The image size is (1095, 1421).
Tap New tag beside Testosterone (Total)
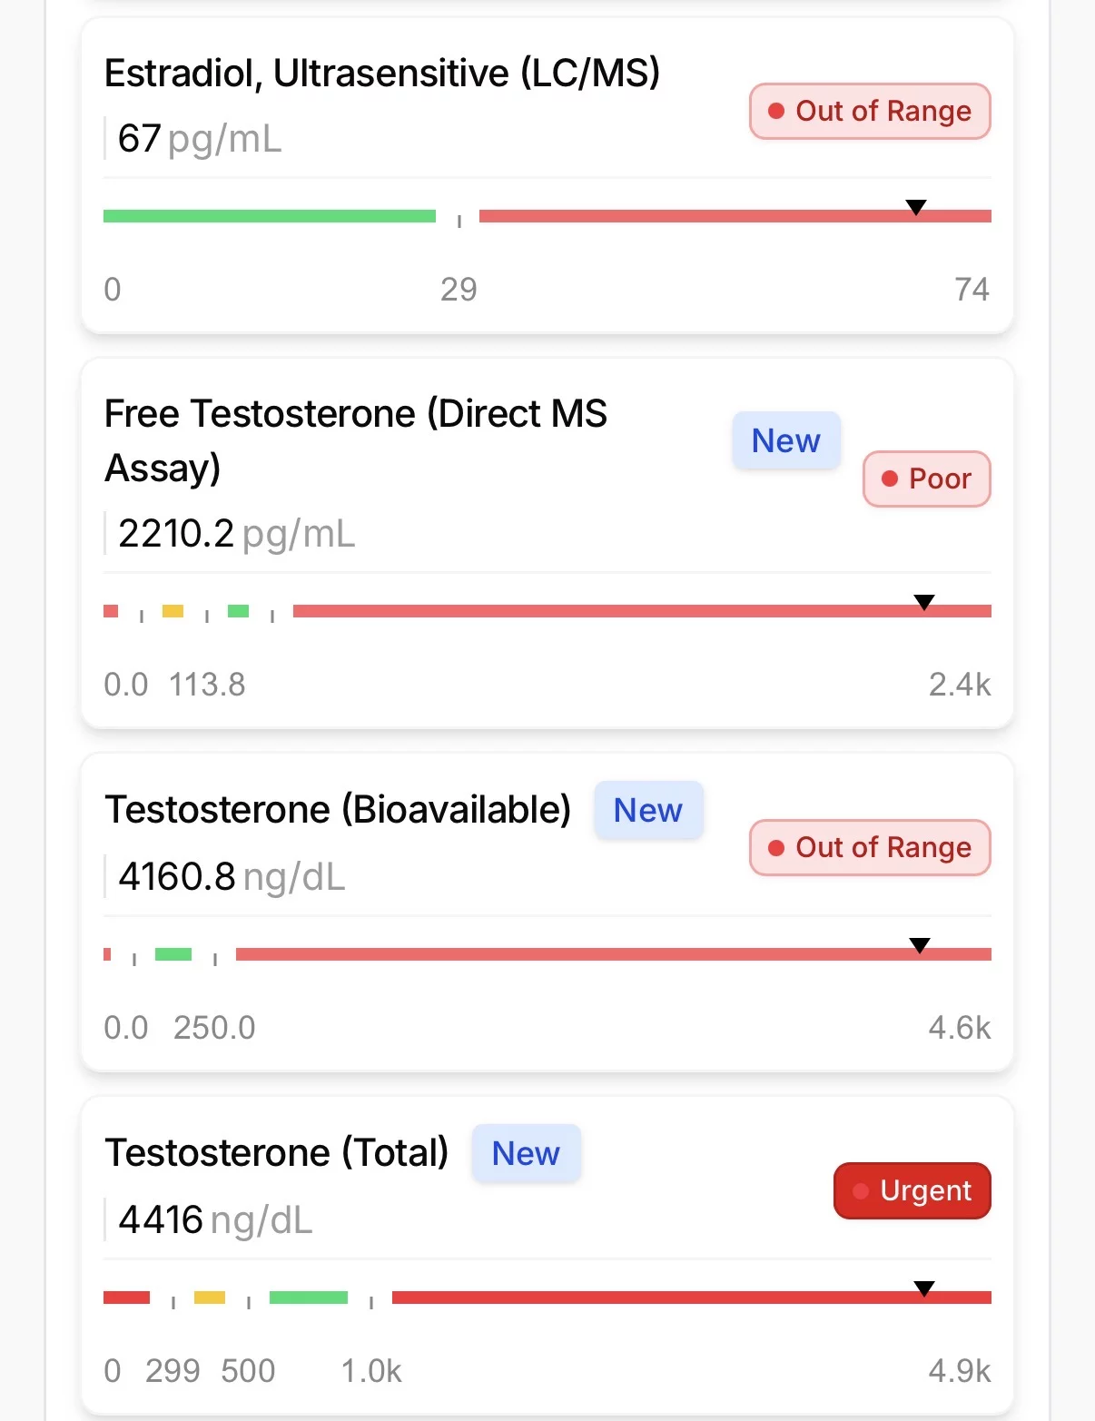click(526, 1153)
